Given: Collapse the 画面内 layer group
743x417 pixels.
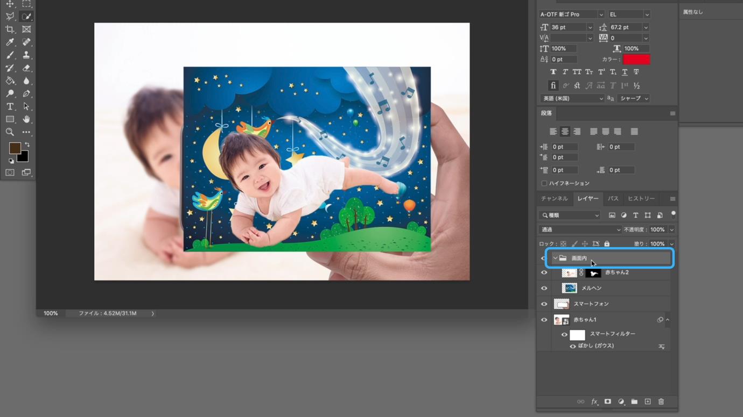Looking at the screenshot, I should click(x=555, y=258).
